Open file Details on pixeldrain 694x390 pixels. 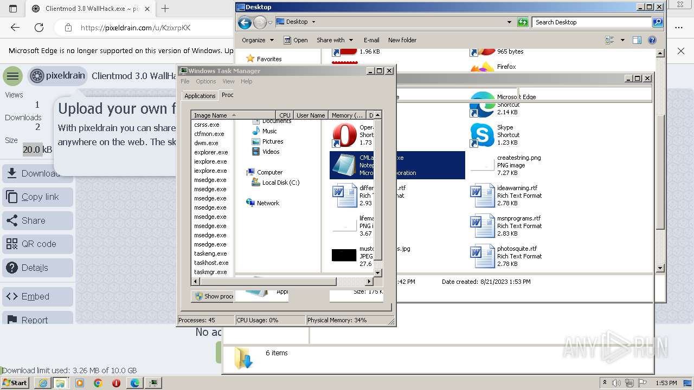[37, 268]
